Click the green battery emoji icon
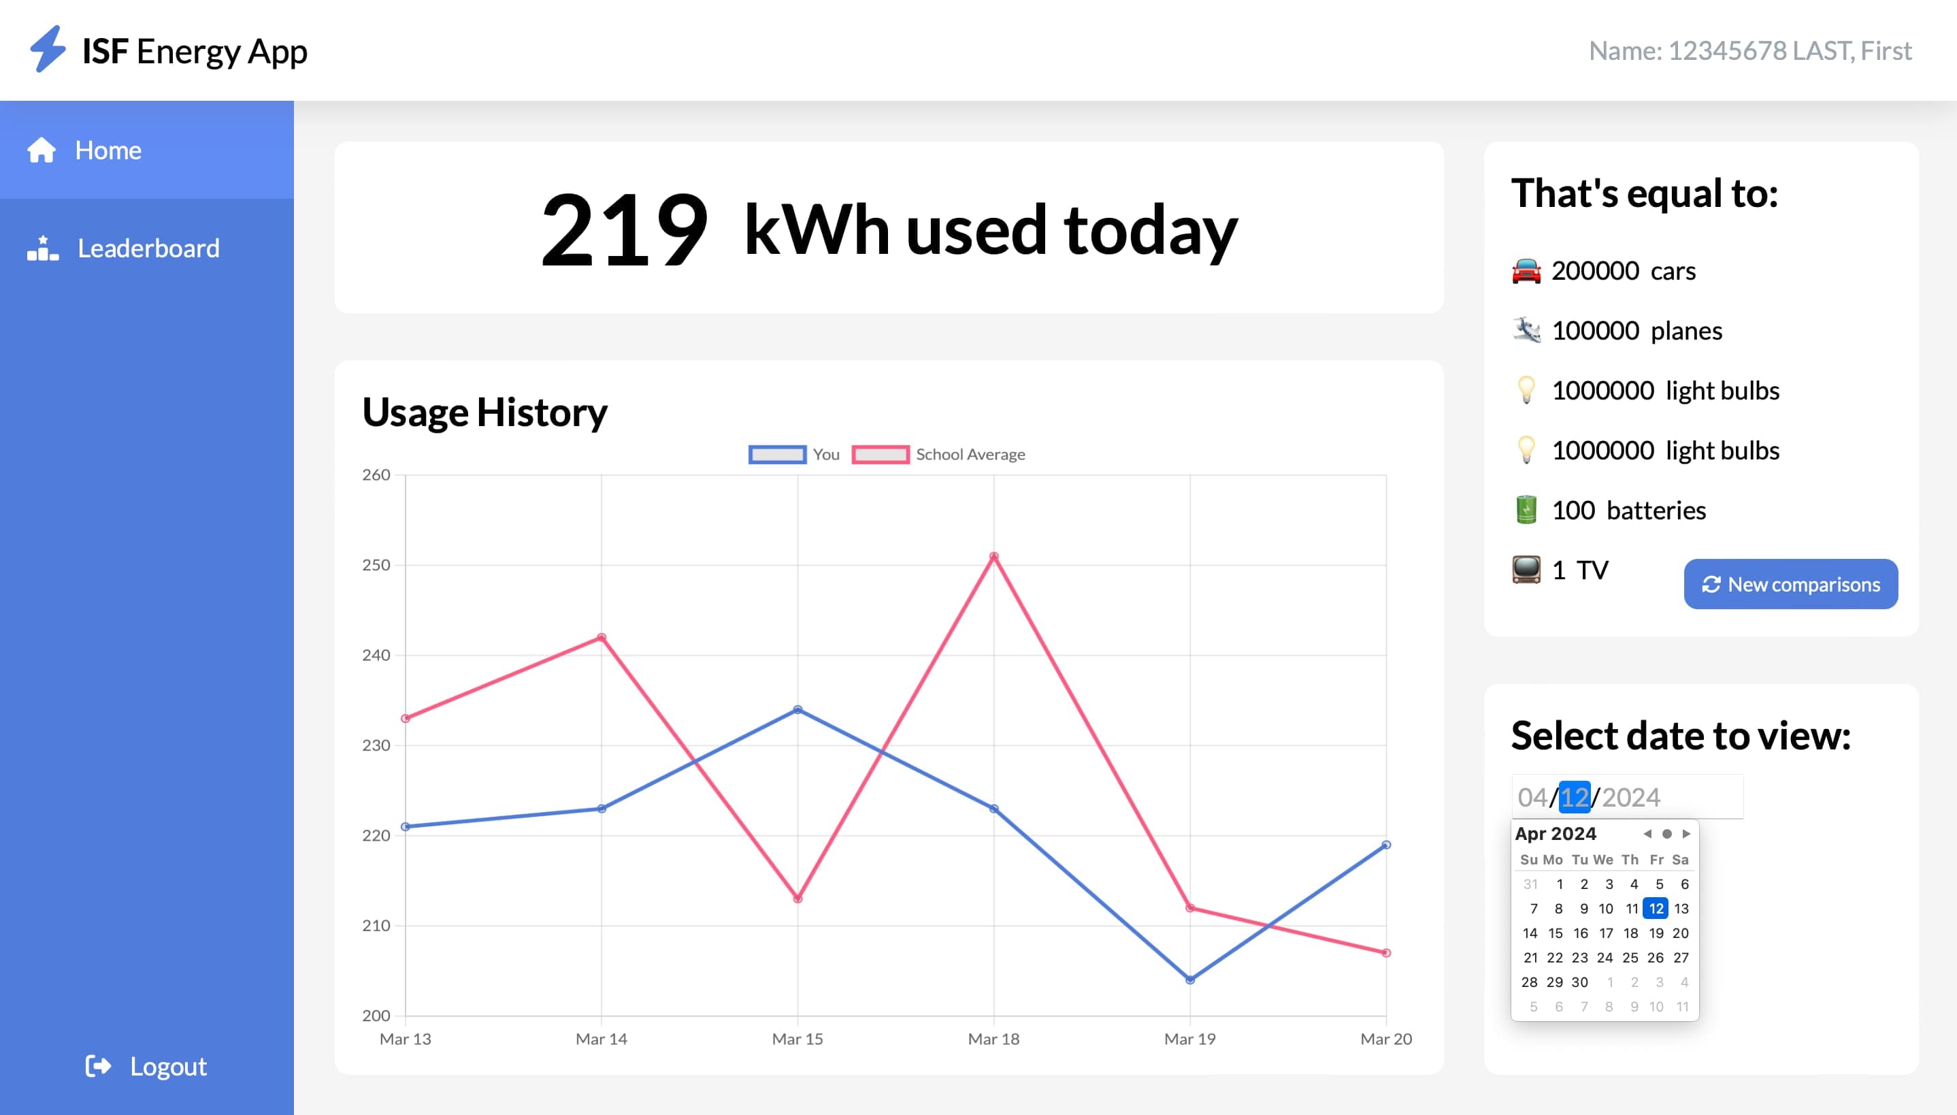This screenshot has width=1957, height=1115. coord(1526,510)
